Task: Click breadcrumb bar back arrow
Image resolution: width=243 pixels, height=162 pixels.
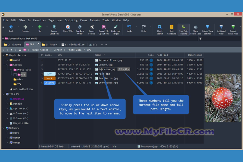Action: [x=3, y=50]
